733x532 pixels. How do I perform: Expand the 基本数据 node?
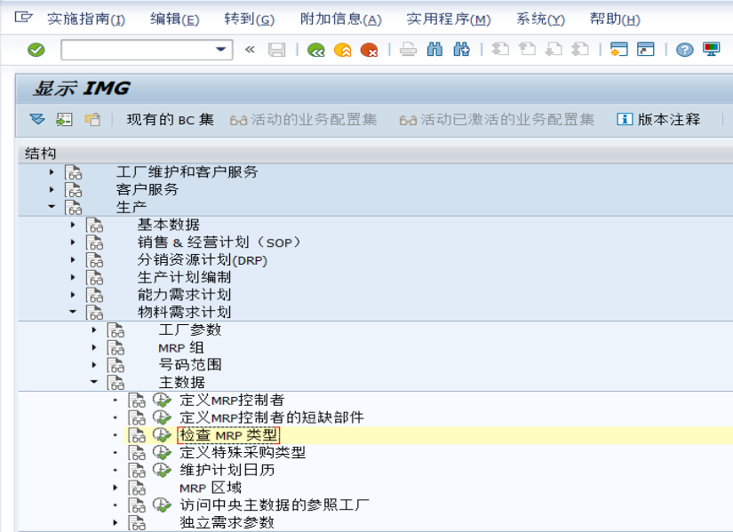(x=73, y=225)
